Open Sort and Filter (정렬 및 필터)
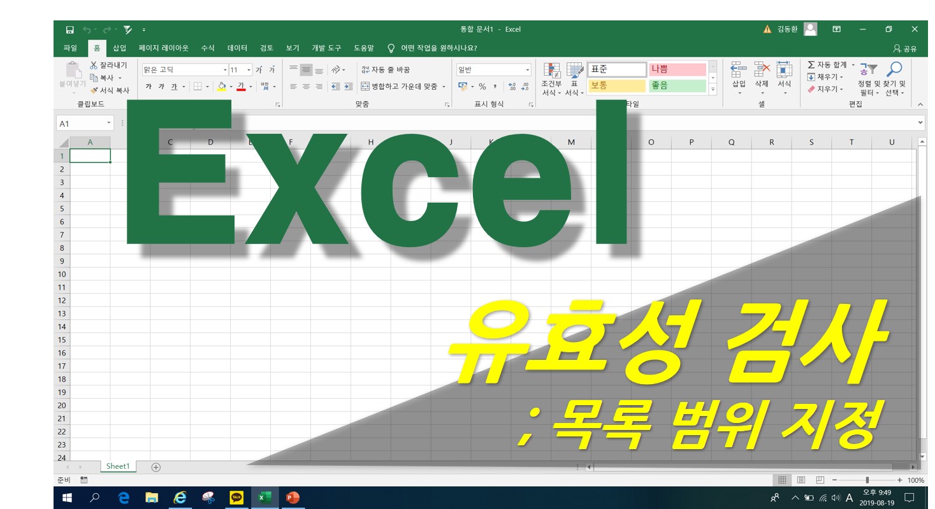The width and height of the screenshot is (935, 509). 867,80
